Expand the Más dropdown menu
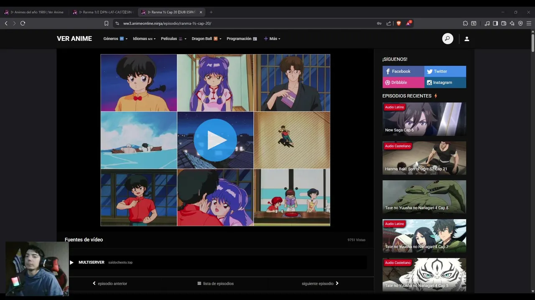This screenshot has height=300, width=535. pos(272,39)
